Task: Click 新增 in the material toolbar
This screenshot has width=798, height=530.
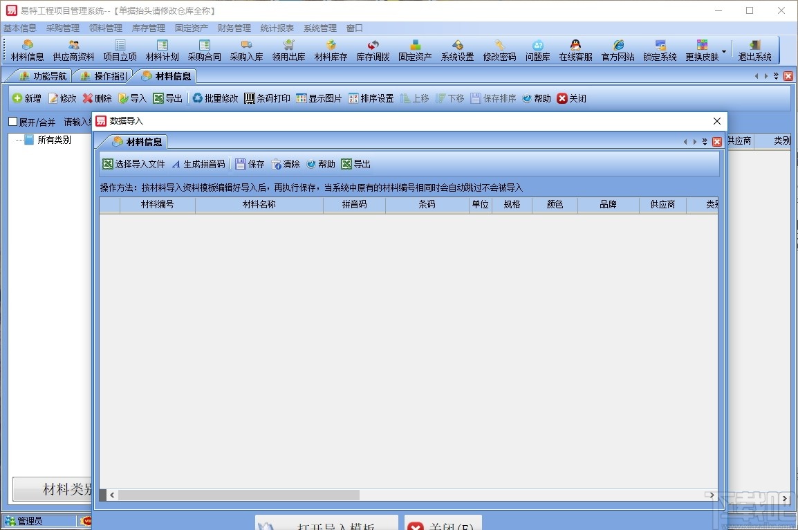Action: (x=26, y=98)
